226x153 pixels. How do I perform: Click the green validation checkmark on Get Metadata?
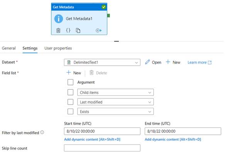click(103, 7)
